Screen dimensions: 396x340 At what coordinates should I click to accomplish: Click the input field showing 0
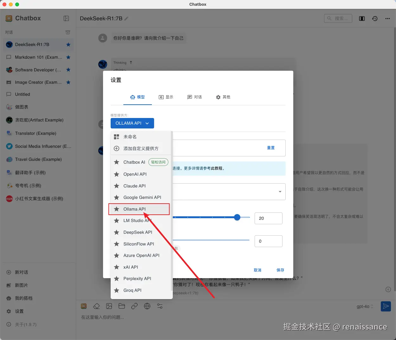click(x=269, y=241)
